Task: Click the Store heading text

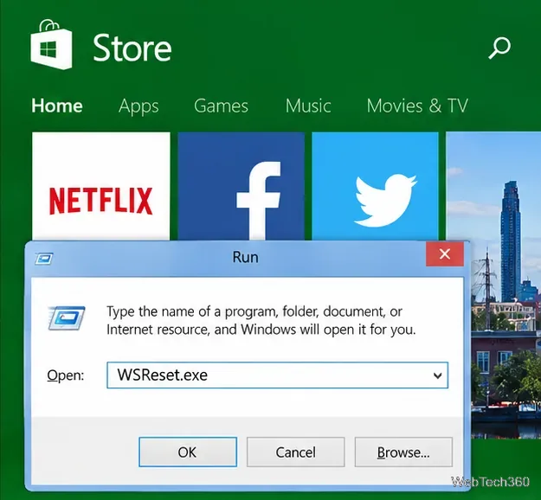Action: 132,48
